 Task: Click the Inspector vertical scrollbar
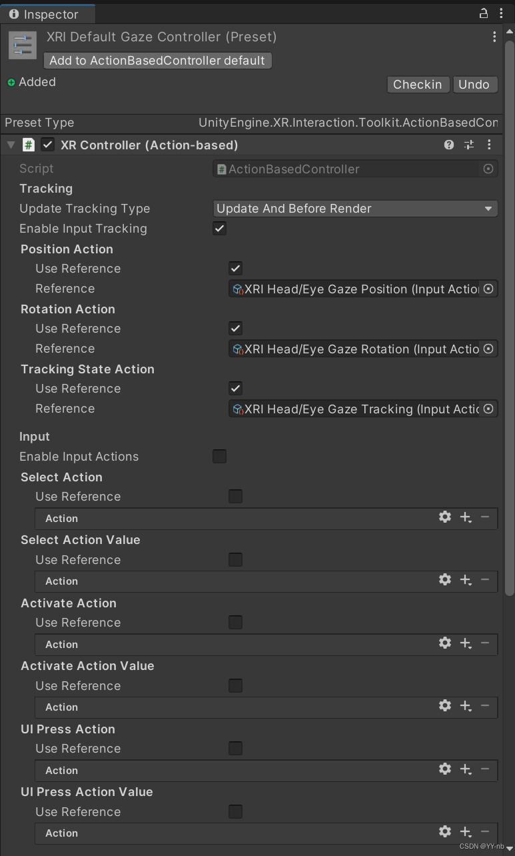tap(510, 333)
